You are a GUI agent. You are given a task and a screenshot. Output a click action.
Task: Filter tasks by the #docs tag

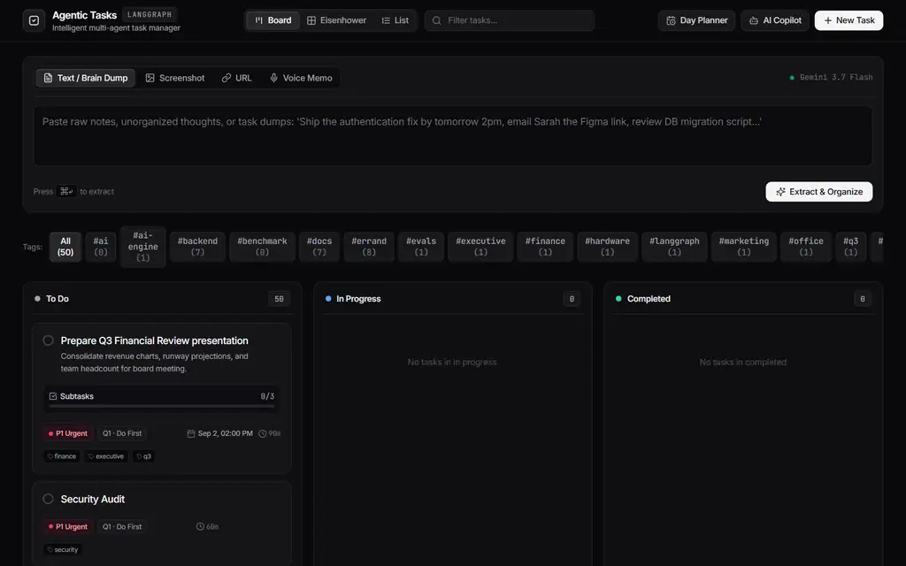[319, 247]
